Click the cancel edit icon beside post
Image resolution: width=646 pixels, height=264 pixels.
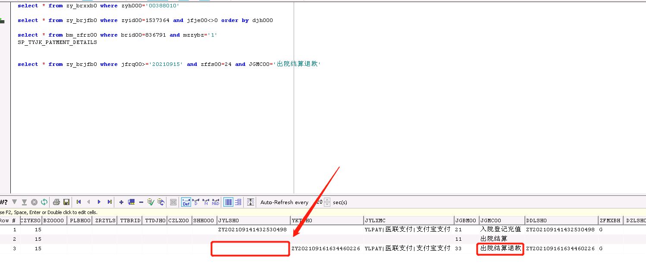161,202
